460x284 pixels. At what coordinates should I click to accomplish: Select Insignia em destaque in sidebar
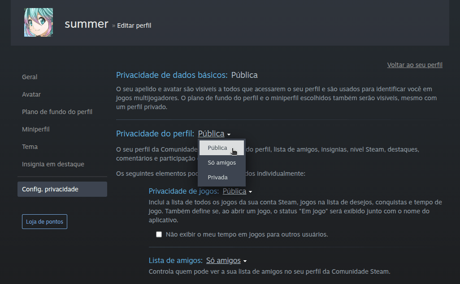click(x=53, y=164)
